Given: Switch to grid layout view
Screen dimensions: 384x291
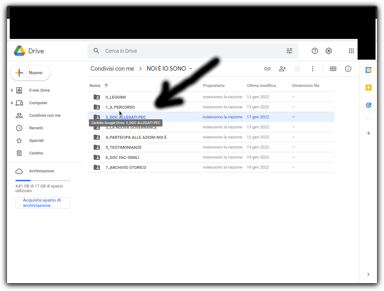Looking at the screenshot, I should click(x=333, y=69).
